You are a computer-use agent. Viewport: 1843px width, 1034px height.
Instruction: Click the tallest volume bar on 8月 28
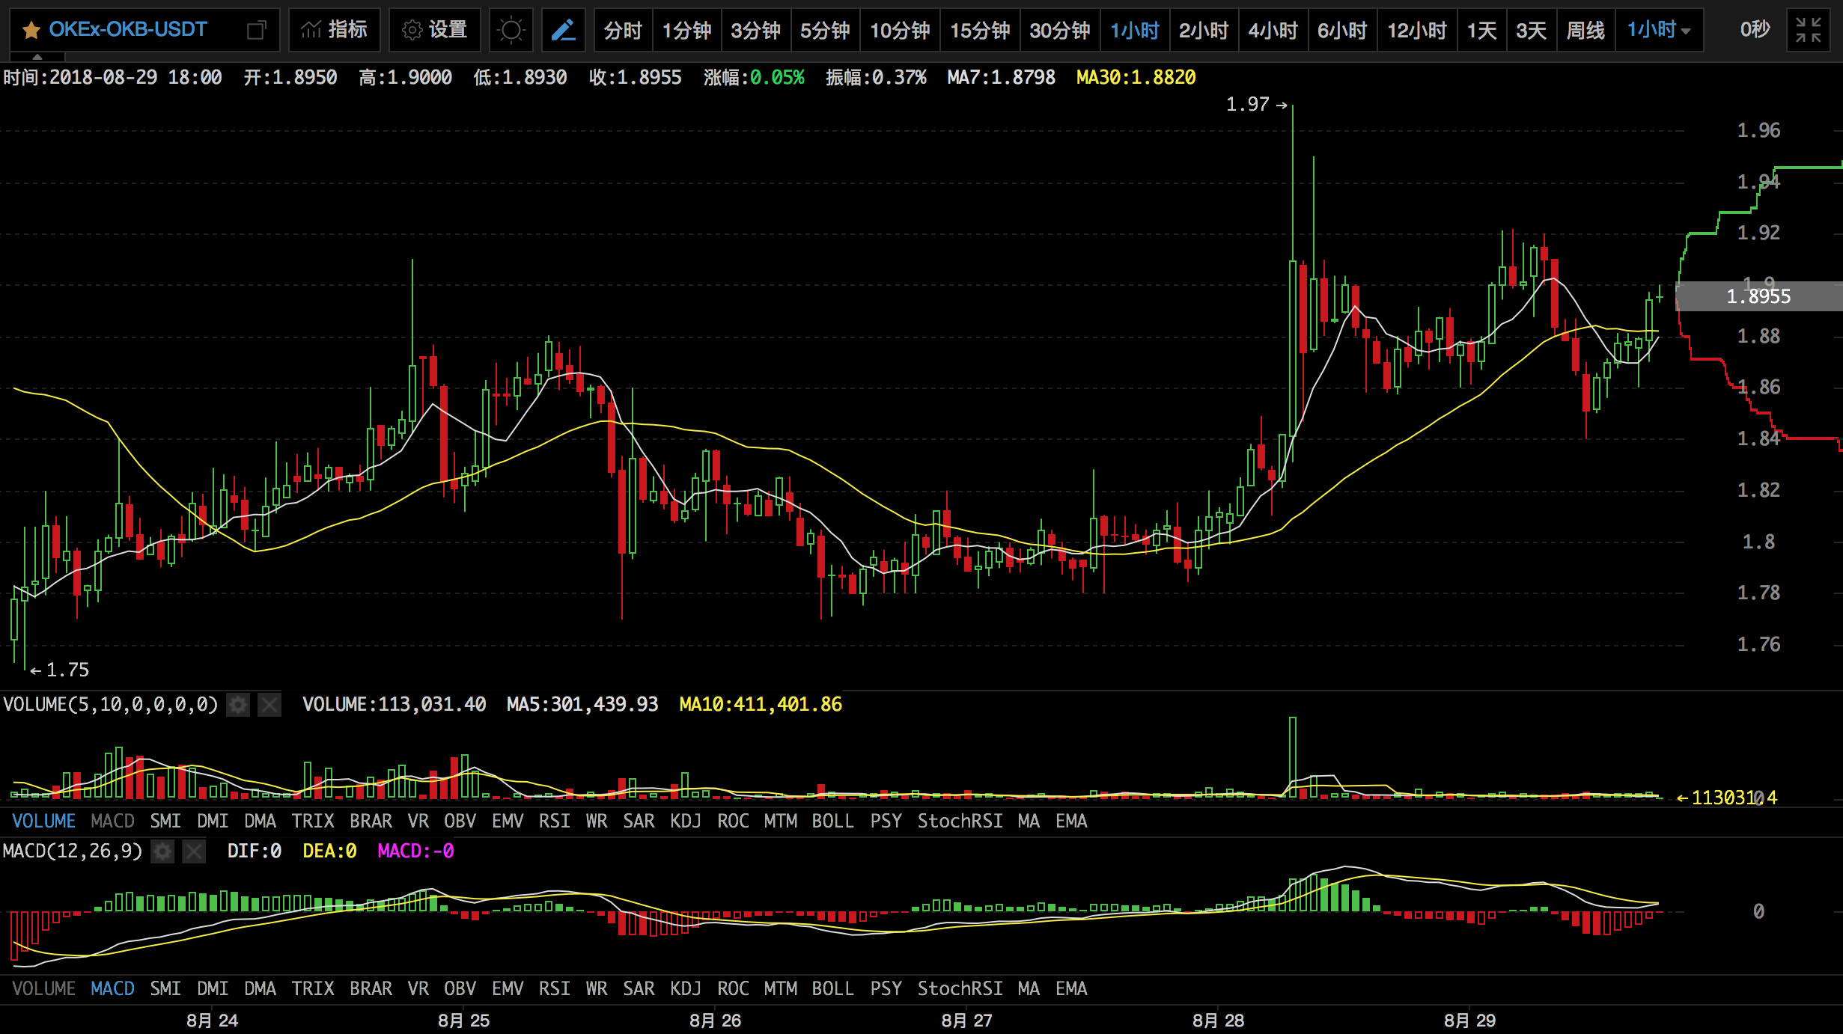(1293, 757)
